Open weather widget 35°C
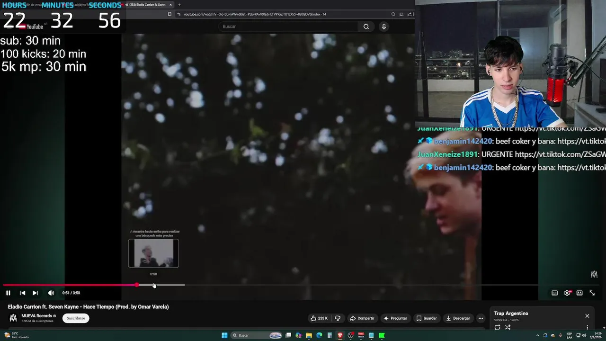 point(17,335)
